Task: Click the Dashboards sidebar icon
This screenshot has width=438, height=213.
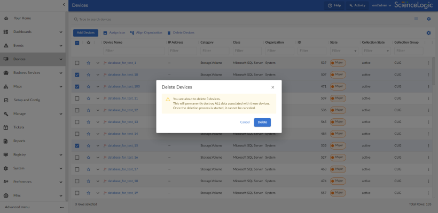Action: pyautogui.click(x=6, y=32)
